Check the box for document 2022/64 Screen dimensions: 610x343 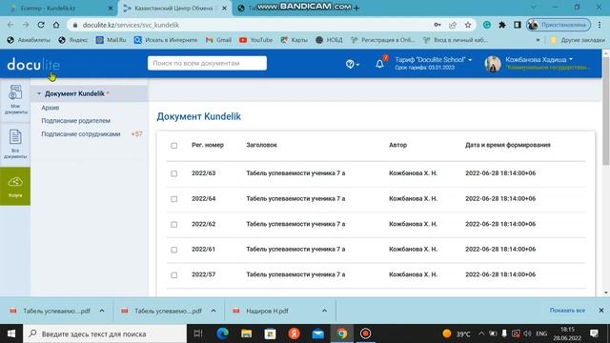tap(173, 199)
